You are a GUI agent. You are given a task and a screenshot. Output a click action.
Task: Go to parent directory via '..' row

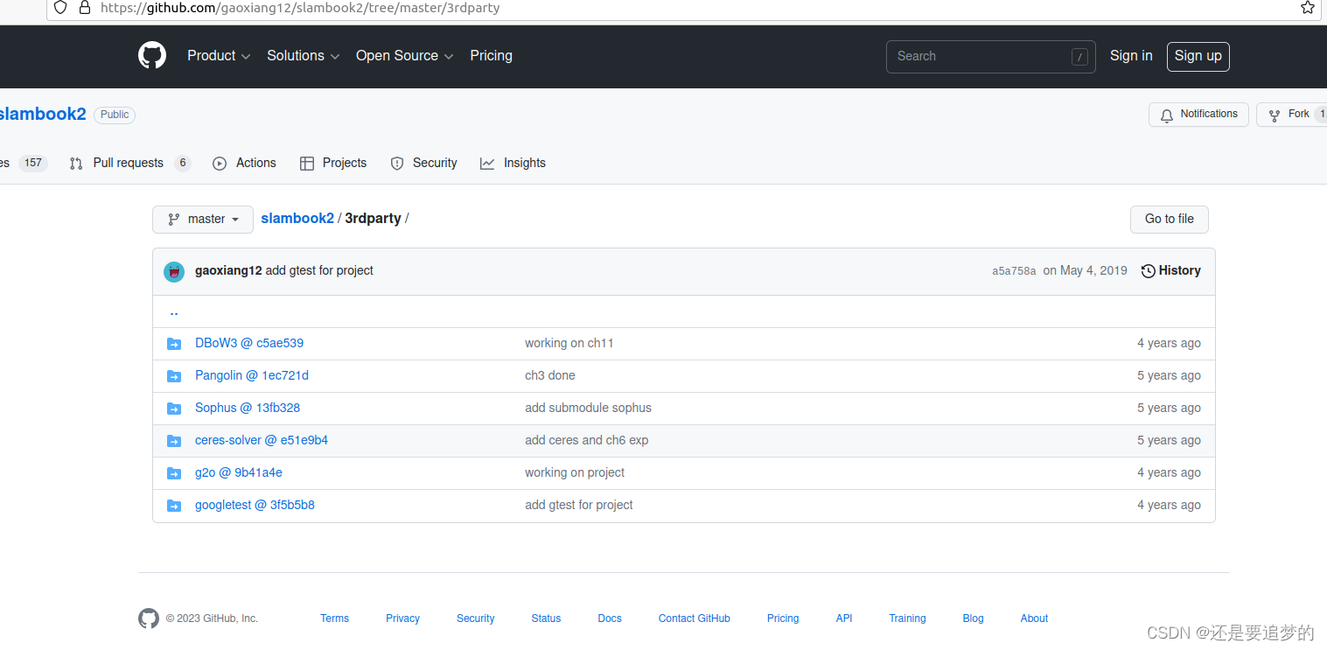(x=683, y=311)
